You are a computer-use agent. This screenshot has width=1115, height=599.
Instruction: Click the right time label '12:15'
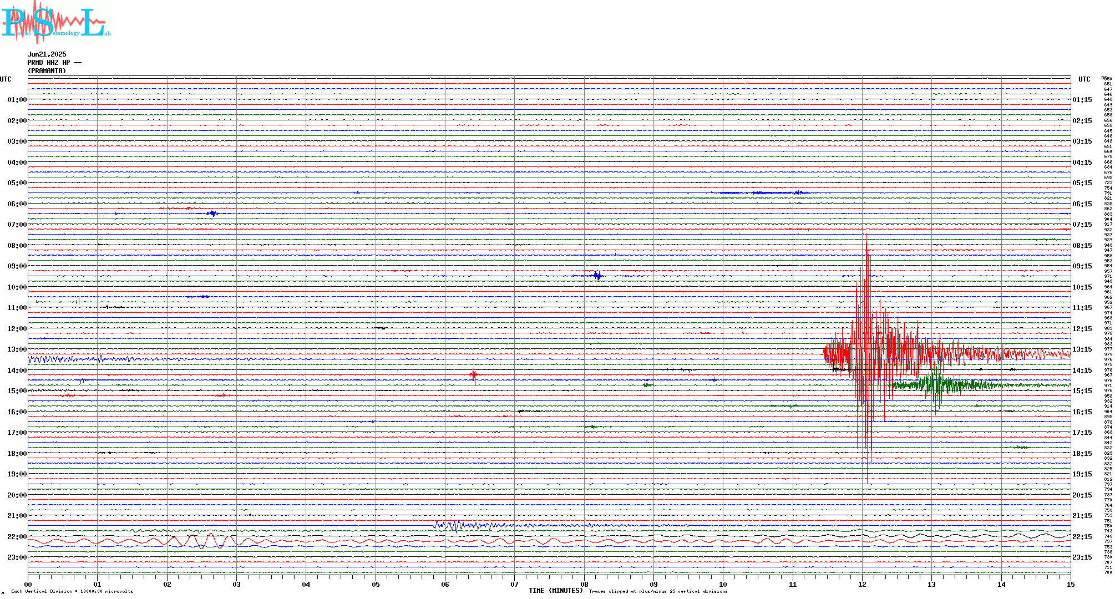(1082, 329)
